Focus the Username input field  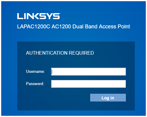click(88, 72)
